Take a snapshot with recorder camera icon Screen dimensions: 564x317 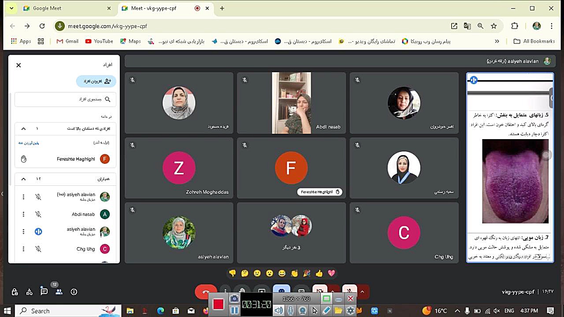tap(234, 299)
